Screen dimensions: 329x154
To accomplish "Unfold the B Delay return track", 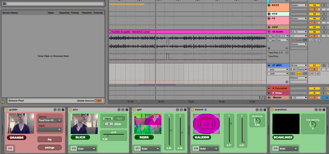I will [x=269, y=93].
